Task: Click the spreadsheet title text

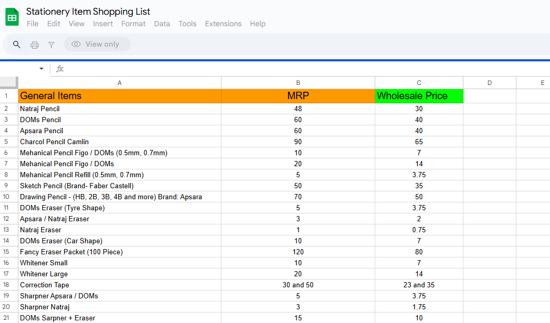Action: coord(89,12)
